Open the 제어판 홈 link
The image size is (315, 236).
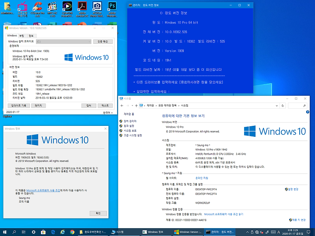click(129, 114)
